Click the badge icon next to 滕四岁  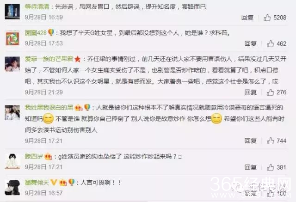point(48,156)
